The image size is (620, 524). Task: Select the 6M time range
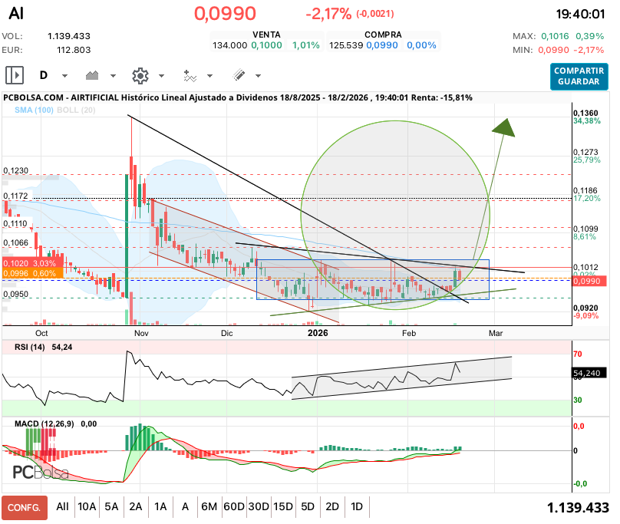point(209,506)
